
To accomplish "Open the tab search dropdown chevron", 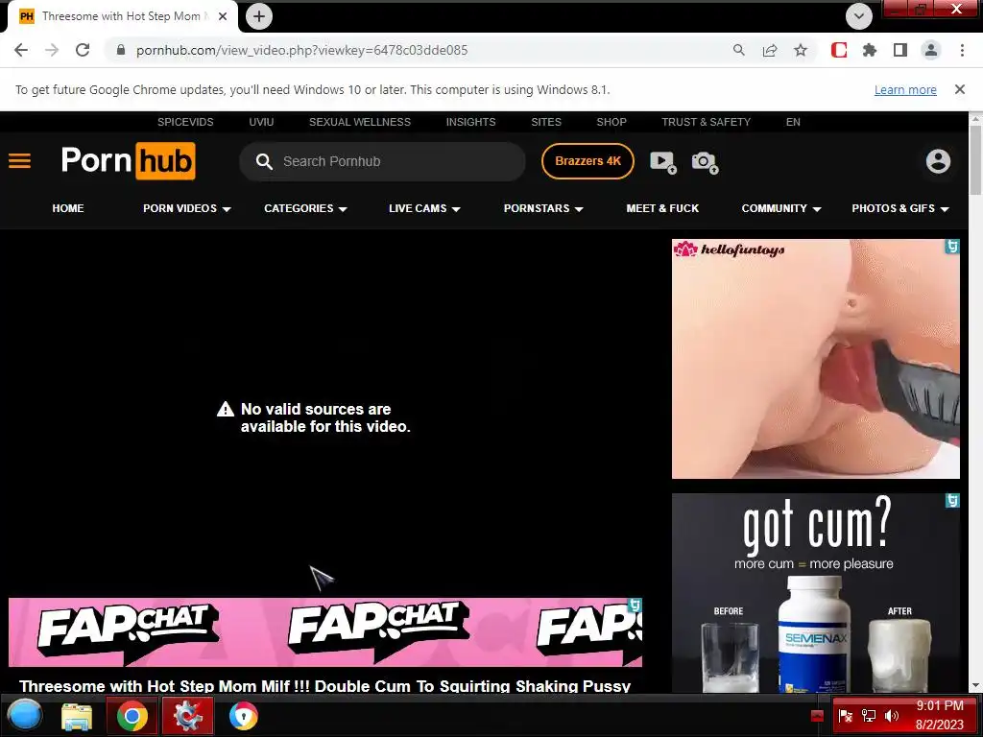I will 859,16.
